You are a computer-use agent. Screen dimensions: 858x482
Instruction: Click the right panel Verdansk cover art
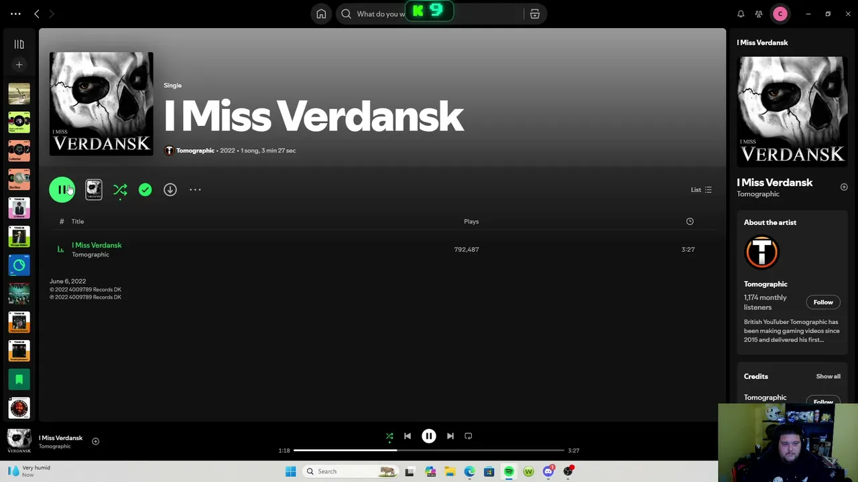tap(792, 112)
